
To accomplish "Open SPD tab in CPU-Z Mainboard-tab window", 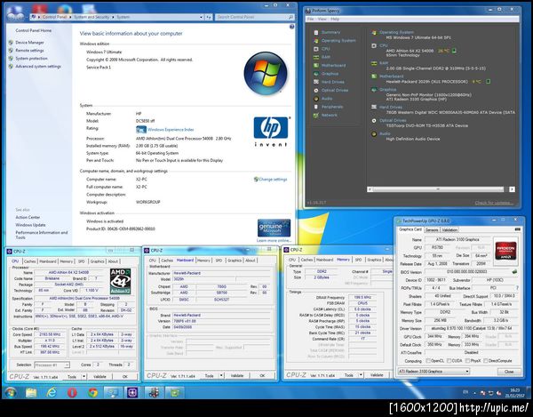I will (x=219, y=261).
